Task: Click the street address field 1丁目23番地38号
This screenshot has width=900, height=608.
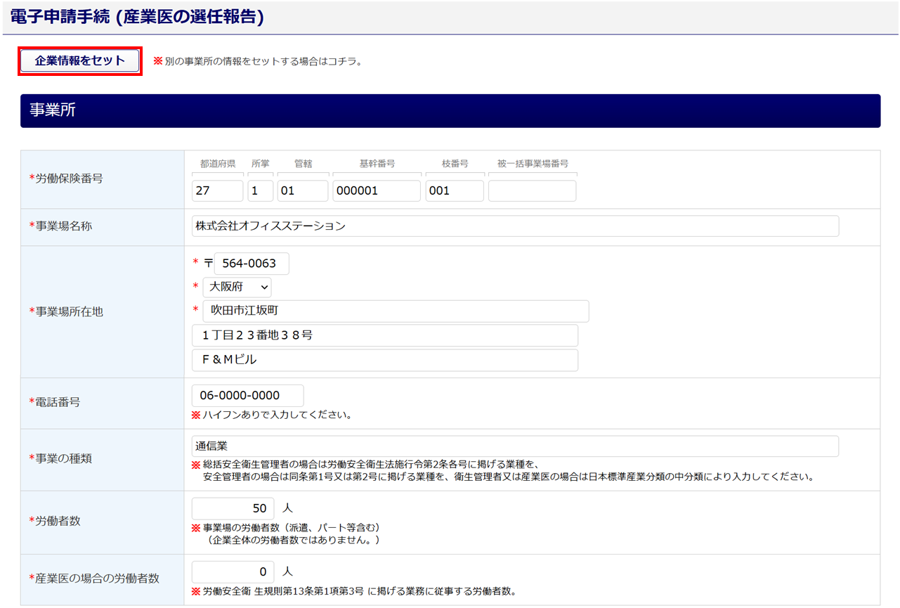Action: click(x=384, y=335)
